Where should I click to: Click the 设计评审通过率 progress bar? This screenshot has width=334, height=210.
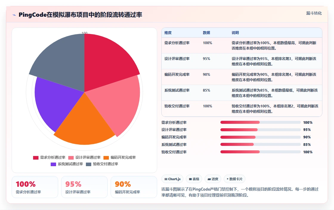[261, 130]
